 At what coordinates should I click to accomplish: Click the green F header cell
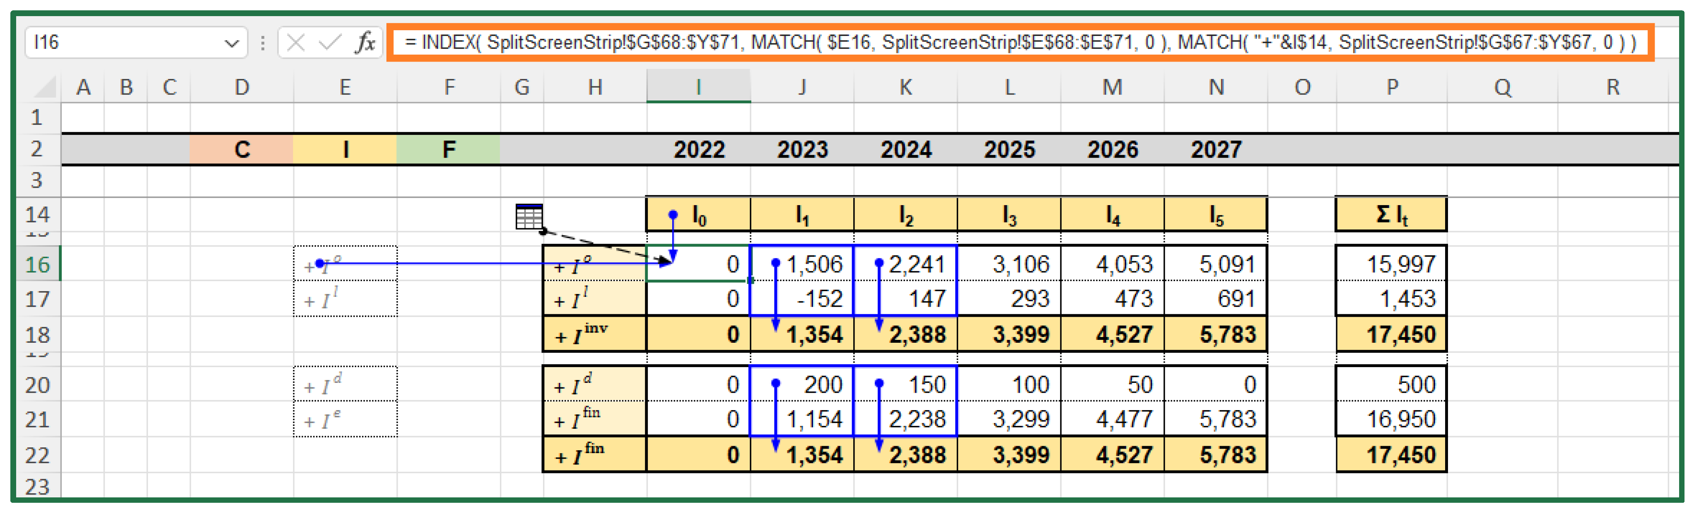tap(449, 149)
